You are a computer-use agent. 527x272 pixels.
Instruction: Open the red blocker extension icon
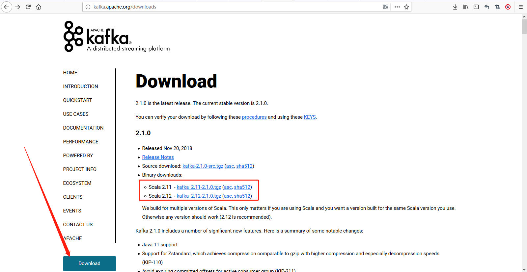(508, 7)
